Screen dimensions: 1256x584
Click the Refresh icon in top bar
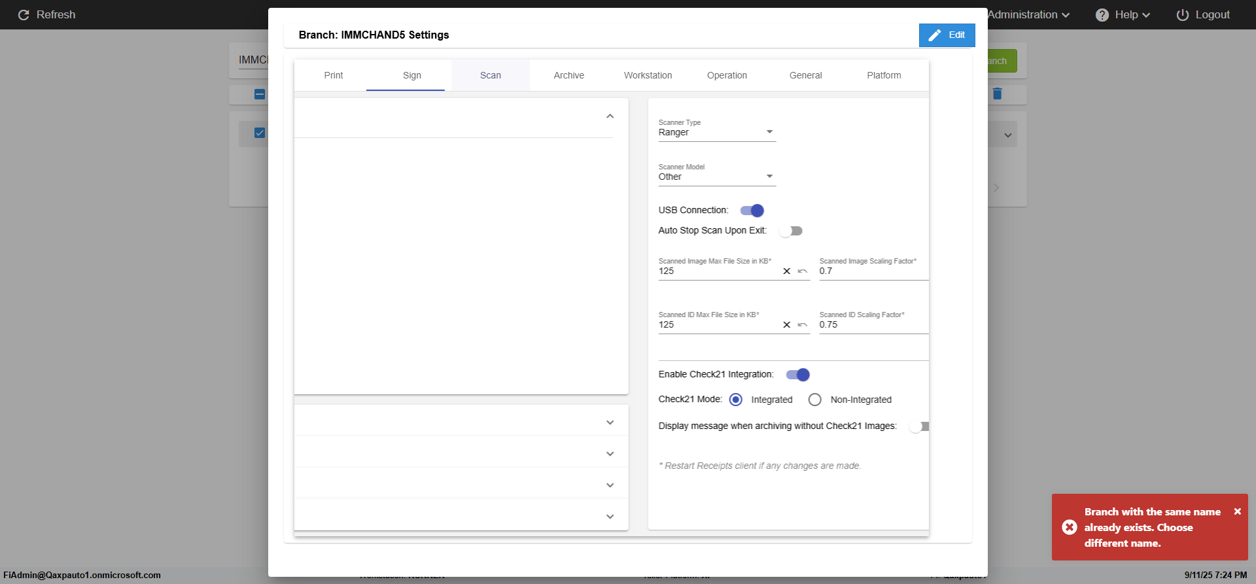pos(24,14)
